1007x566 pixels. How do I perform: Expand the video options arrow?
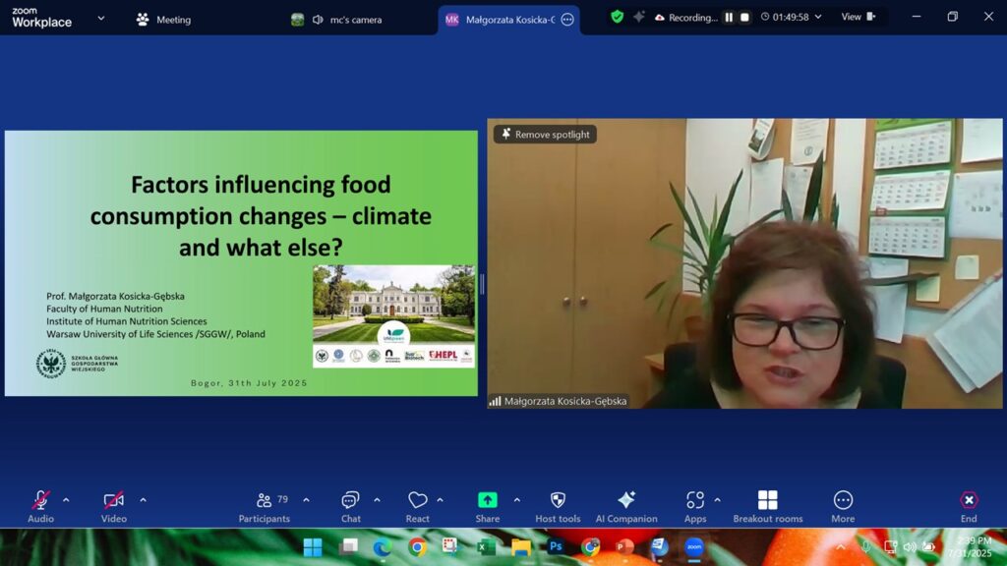click(x=143, y=500)
